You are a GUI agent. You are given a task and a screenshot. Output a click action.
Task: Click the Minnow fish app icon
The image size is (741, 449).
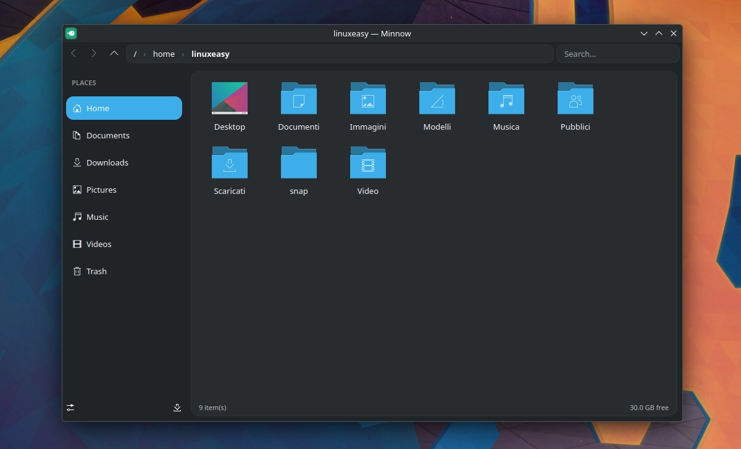[71, 33]
